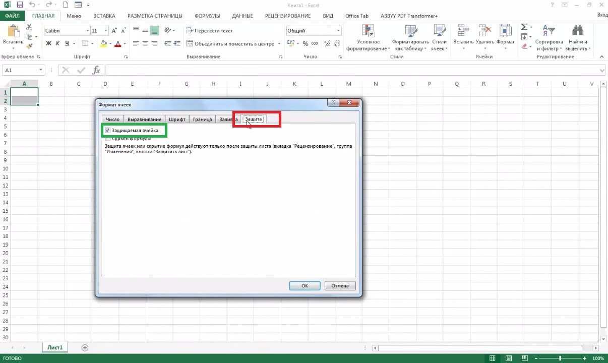Open the Calibri font dropdown
Screen dimensions: 608x363
point(88,30)
